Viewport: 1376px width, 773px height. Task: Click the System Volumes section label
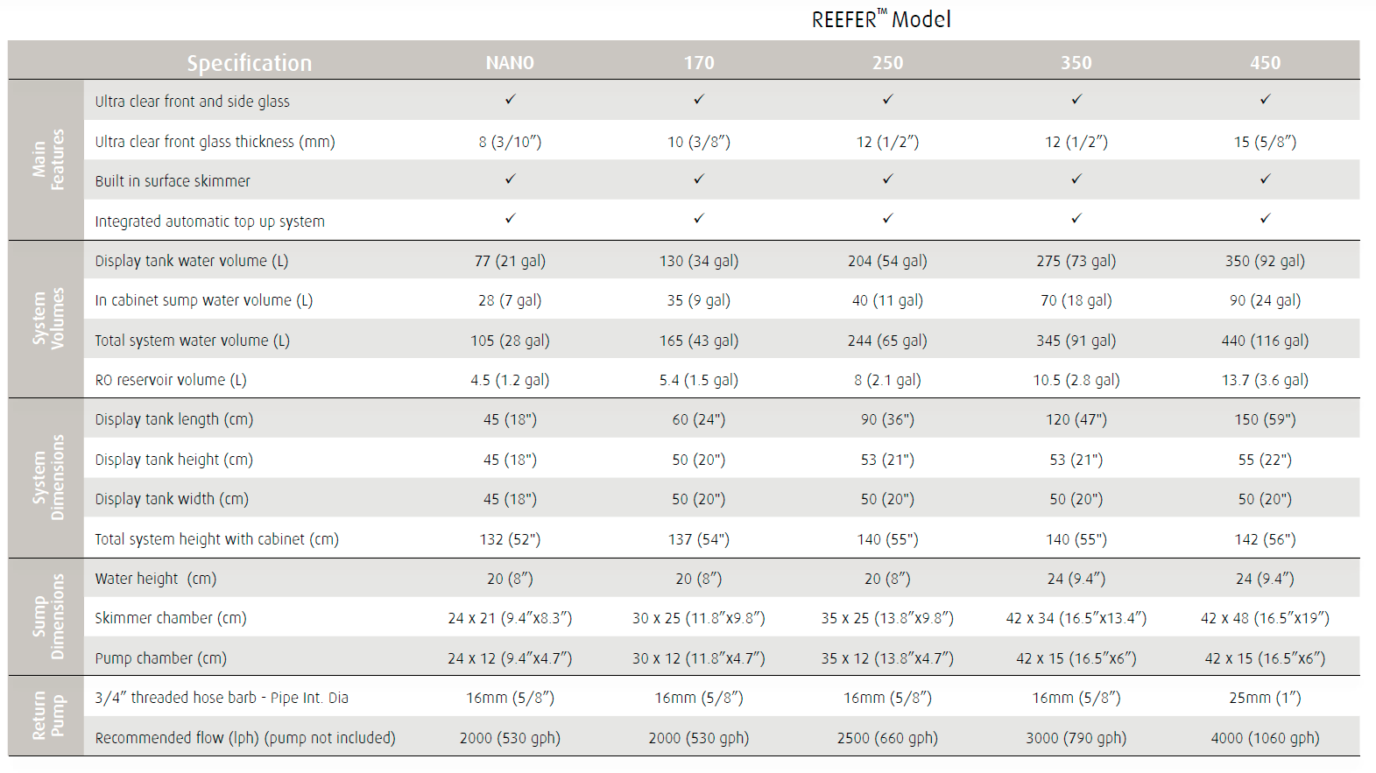tap(47, 319)
